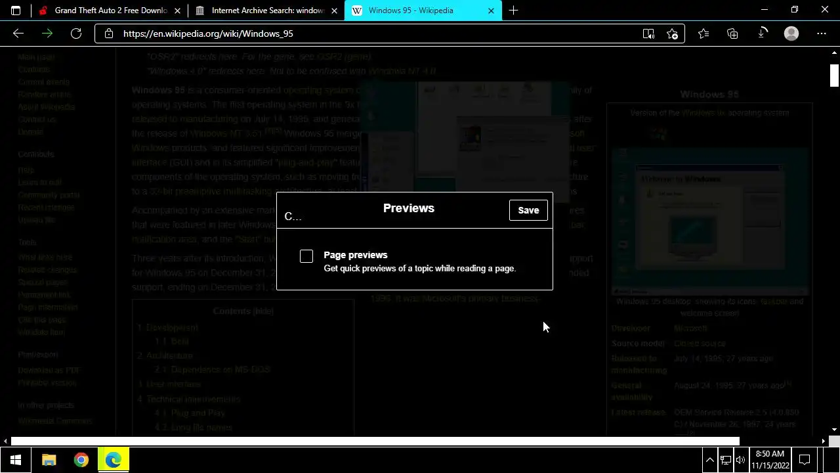This screenshot has width=840, height=473.
Task: Click the horizontal scrollbar left arrow
Action: pyautogui.click(x=5, y=441)
